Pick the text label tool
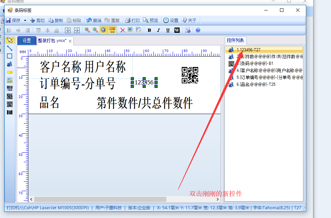The width and height of the screenshot is (331, 218). (x=10, y=64)
